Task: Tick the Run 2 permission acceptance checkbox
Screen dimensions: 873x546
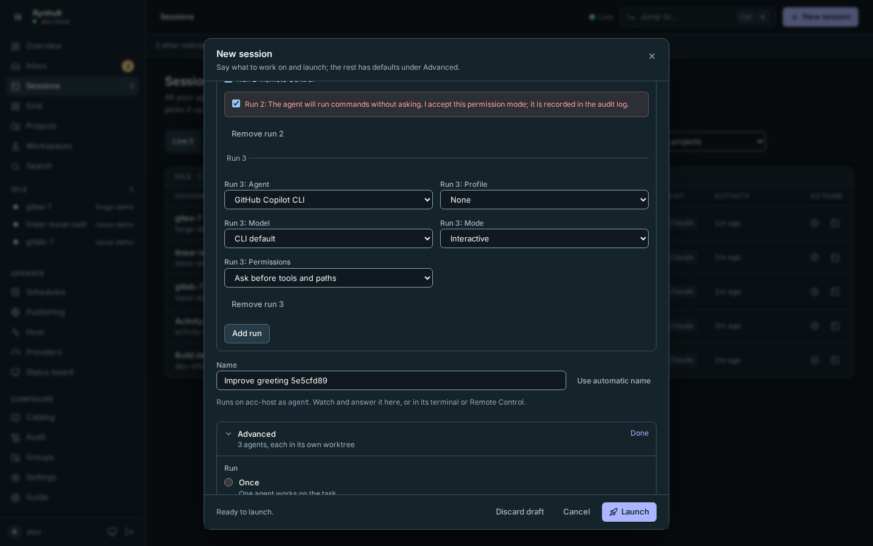Action: coord(236,104)
